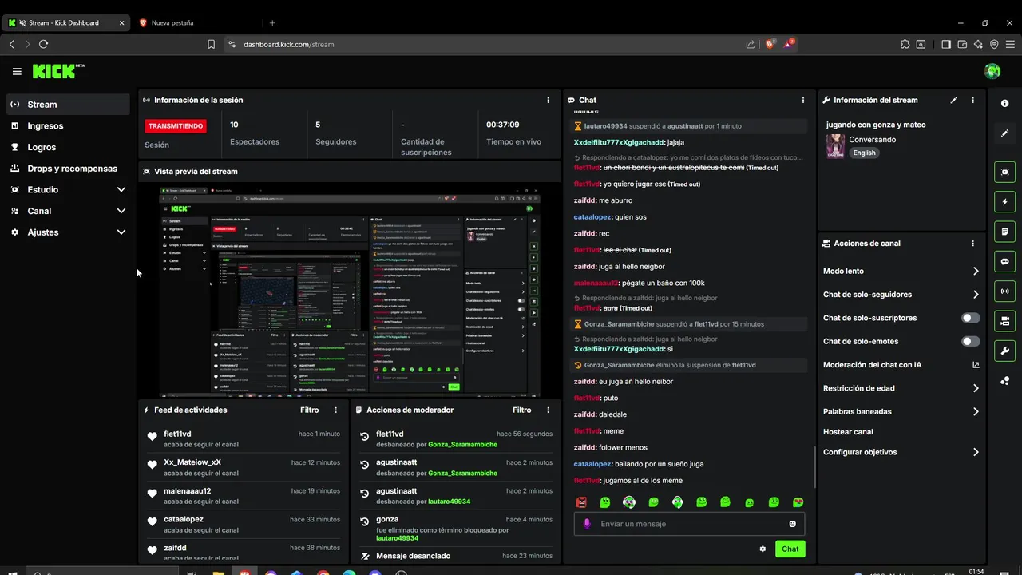The image size is (1022, 575).
Task: Open options menu of the Chat panel
Action: [x=803, y=100]
